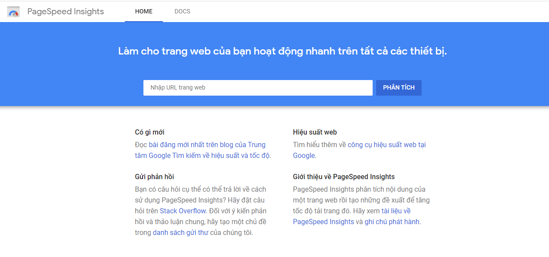Open the Stack Overflow link

point(183,211)
